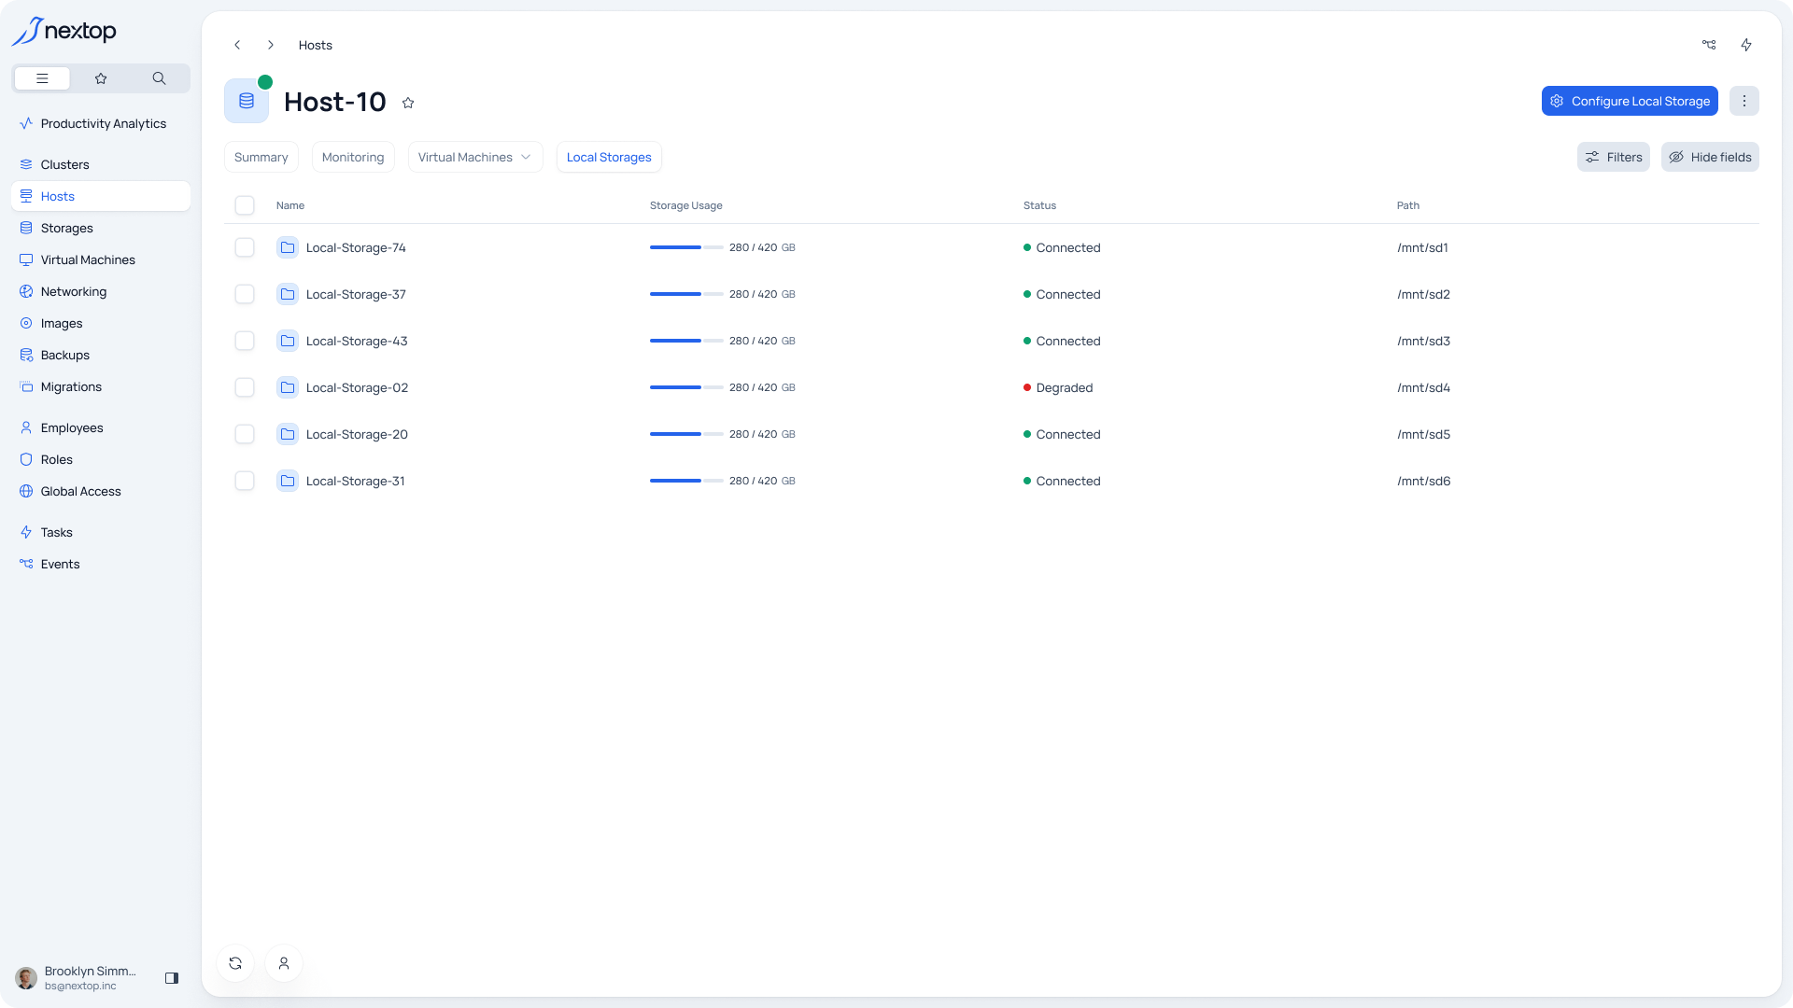Open Virtual Machines in sidebar
This screenshot has height=1008, width=1793.
(x=101, y=259)
